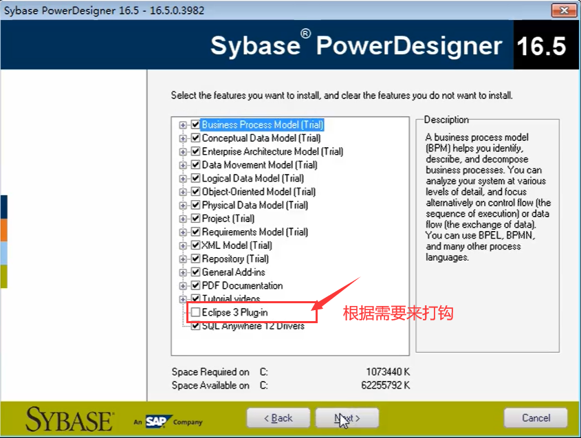Uncheck Enterprise Architecture Model (Trial) checkbox

click(196, 151)
